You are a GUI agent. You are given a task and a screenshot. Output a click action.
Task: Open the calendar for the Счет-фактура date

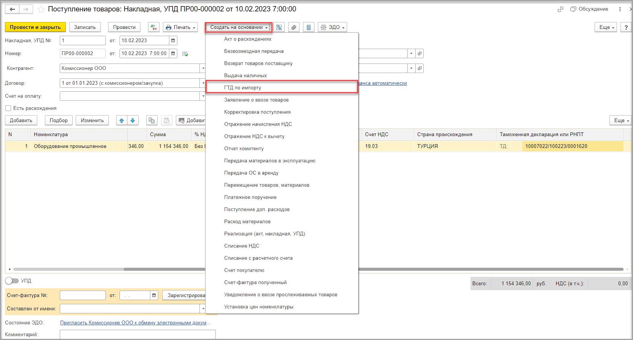(154, 295)
